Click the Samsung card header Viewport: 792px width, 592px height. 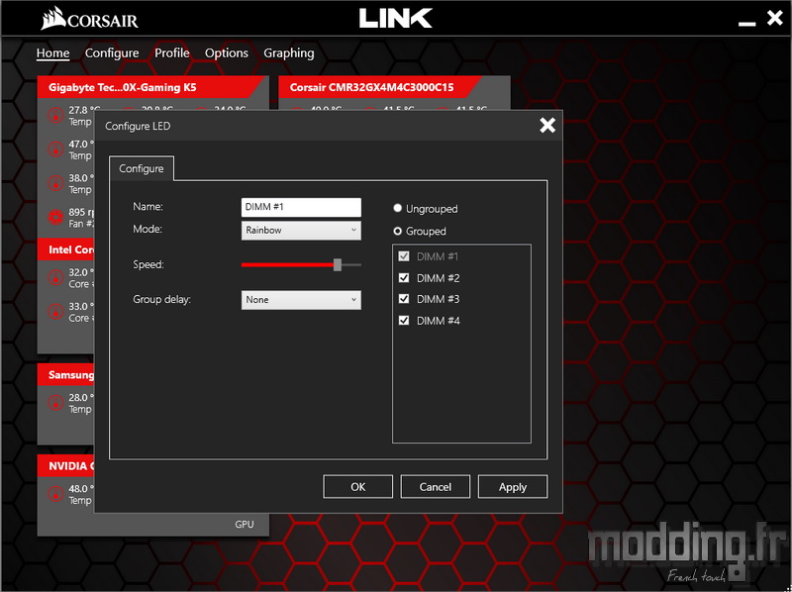click(65, 375)
